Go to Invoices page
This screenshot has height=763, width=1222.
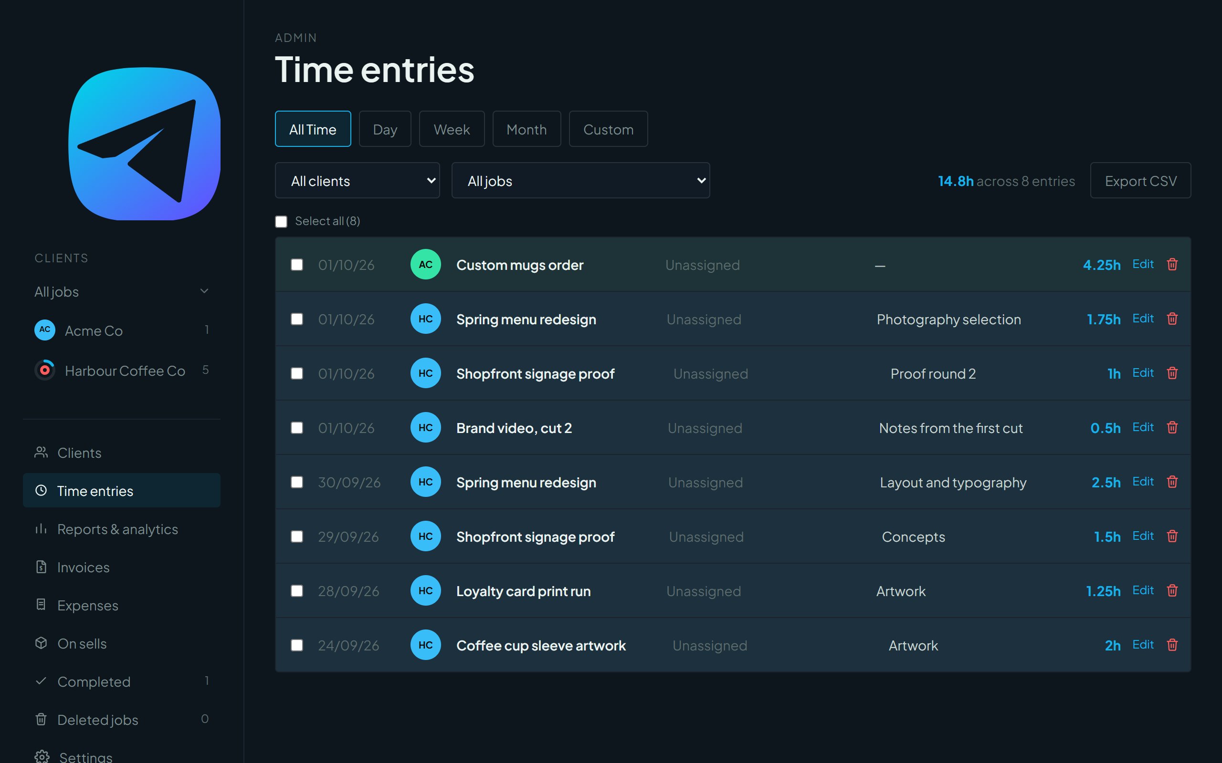click(x=122, y=567)
